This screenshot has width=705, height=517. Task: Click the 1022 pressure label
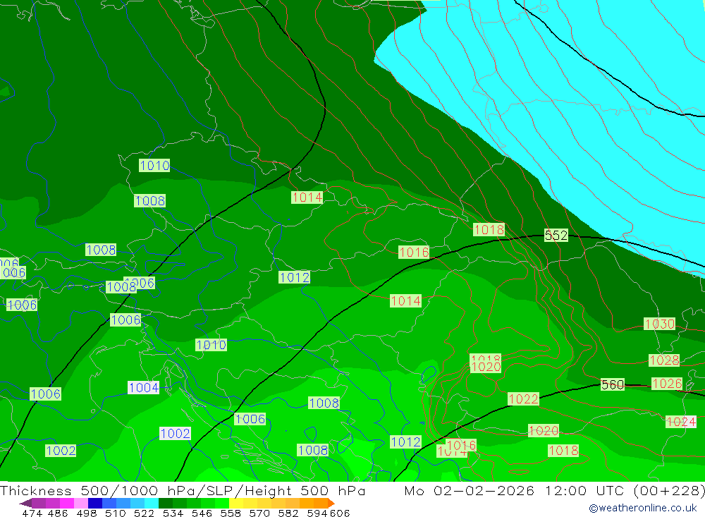(523, 399)
